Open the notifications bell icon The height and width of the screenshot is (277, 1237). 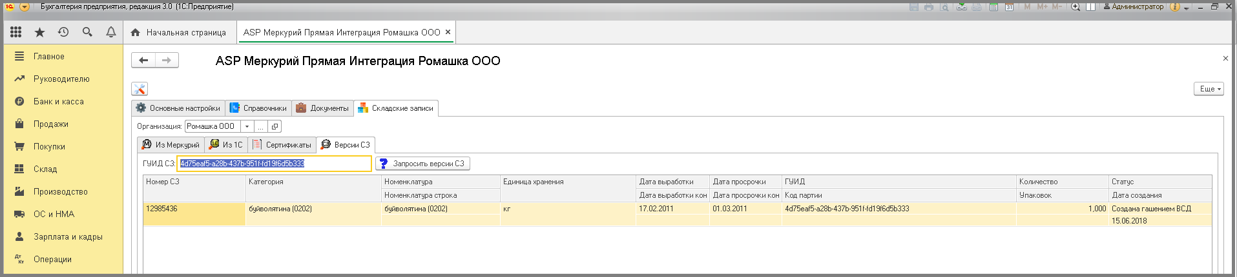tap(111, 32)
